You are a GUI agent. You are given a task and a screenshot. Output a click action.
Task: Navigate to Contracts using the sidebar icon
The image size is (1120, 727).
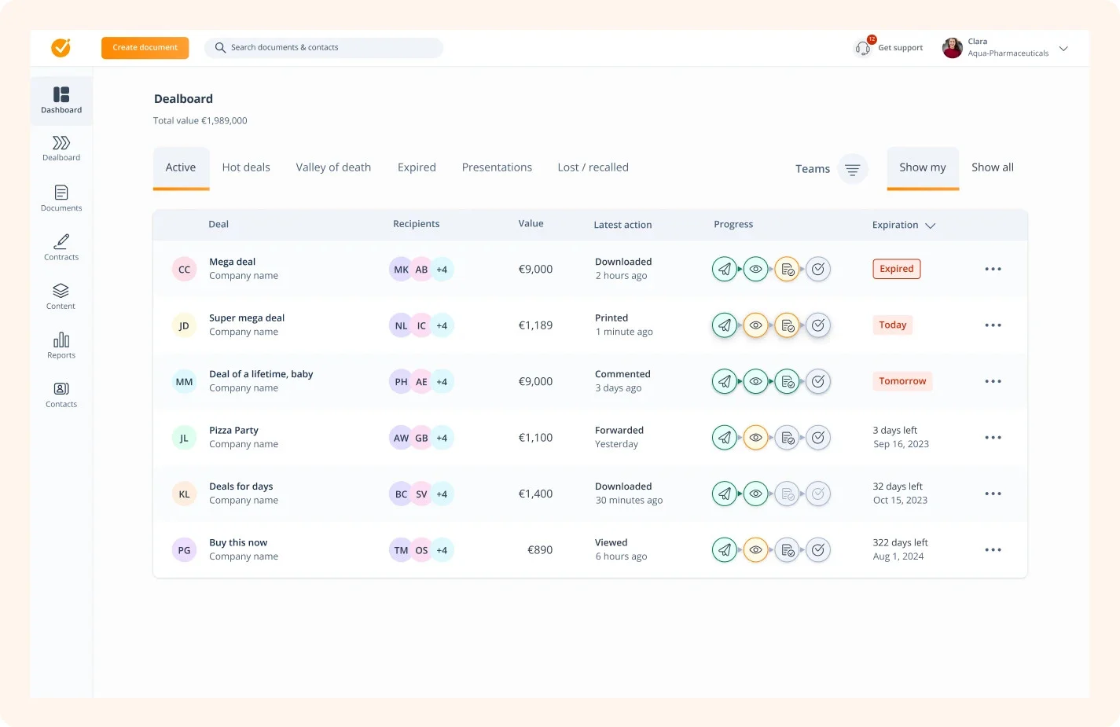pos(61,248)
